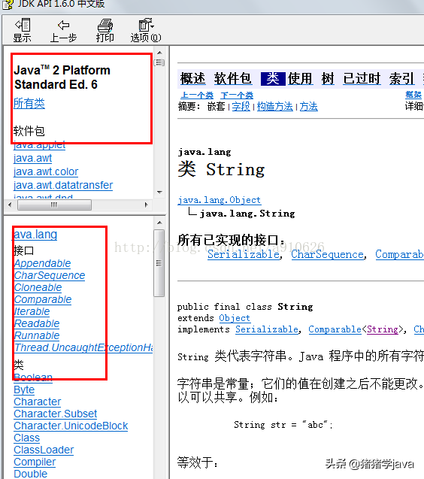
Task: Switch to the 已过时 navigation tab
Action: coord(362,79)
